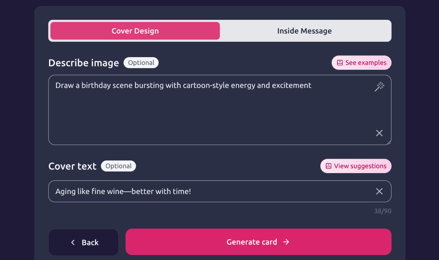Click the Back button
439x260 pixels.
pyautogui.click(x=83, y=242)
